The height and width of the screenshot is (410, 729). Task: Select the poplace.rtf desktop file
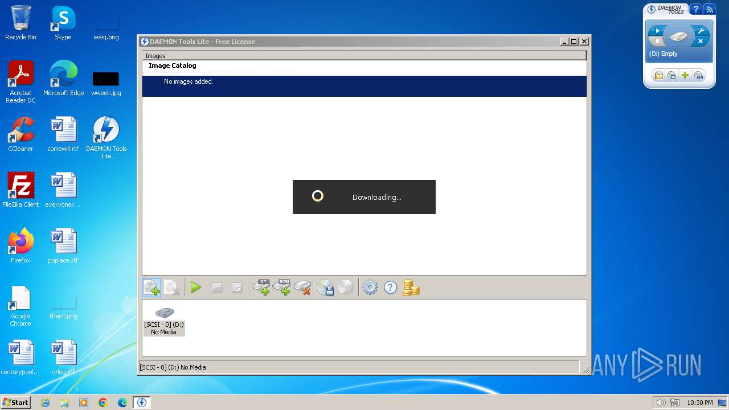click(63, 246)
